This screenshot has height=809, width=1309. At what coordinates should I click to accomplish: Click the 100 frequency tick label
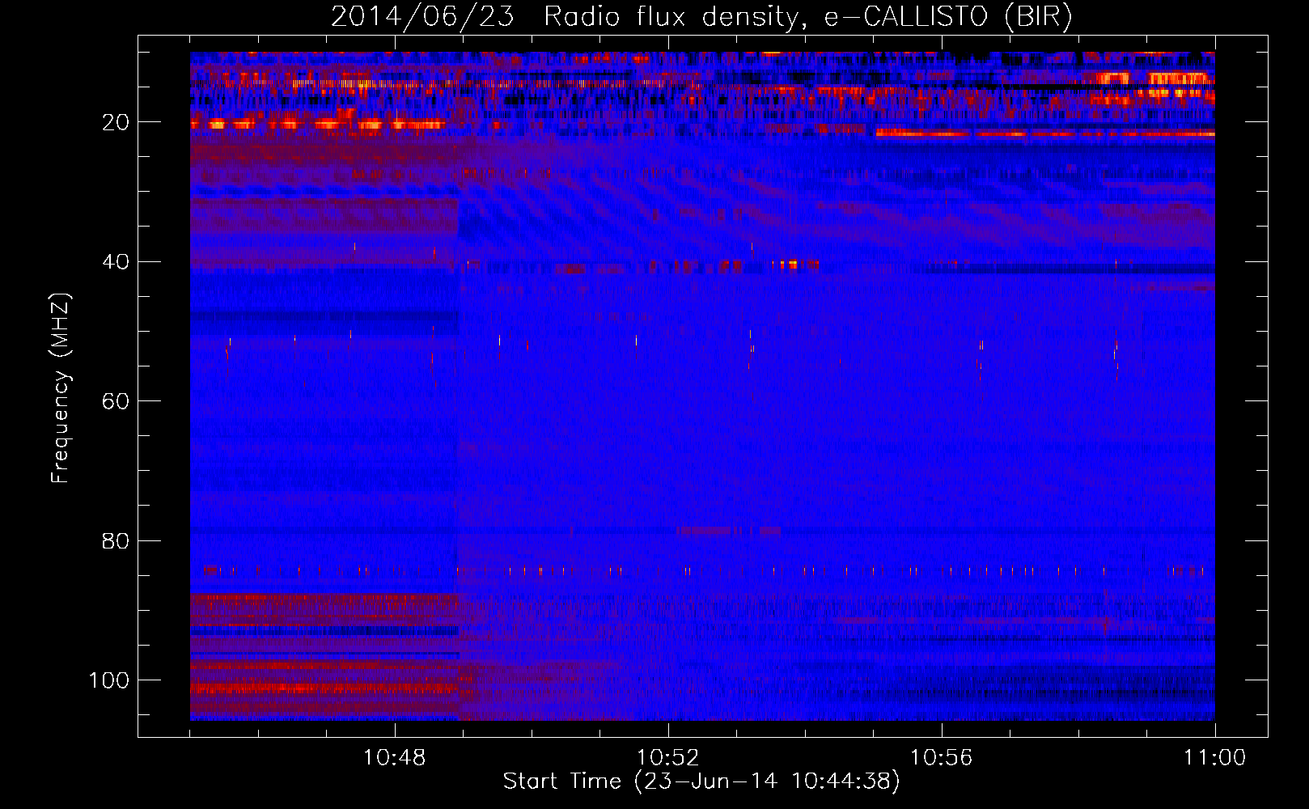[109, 680]
